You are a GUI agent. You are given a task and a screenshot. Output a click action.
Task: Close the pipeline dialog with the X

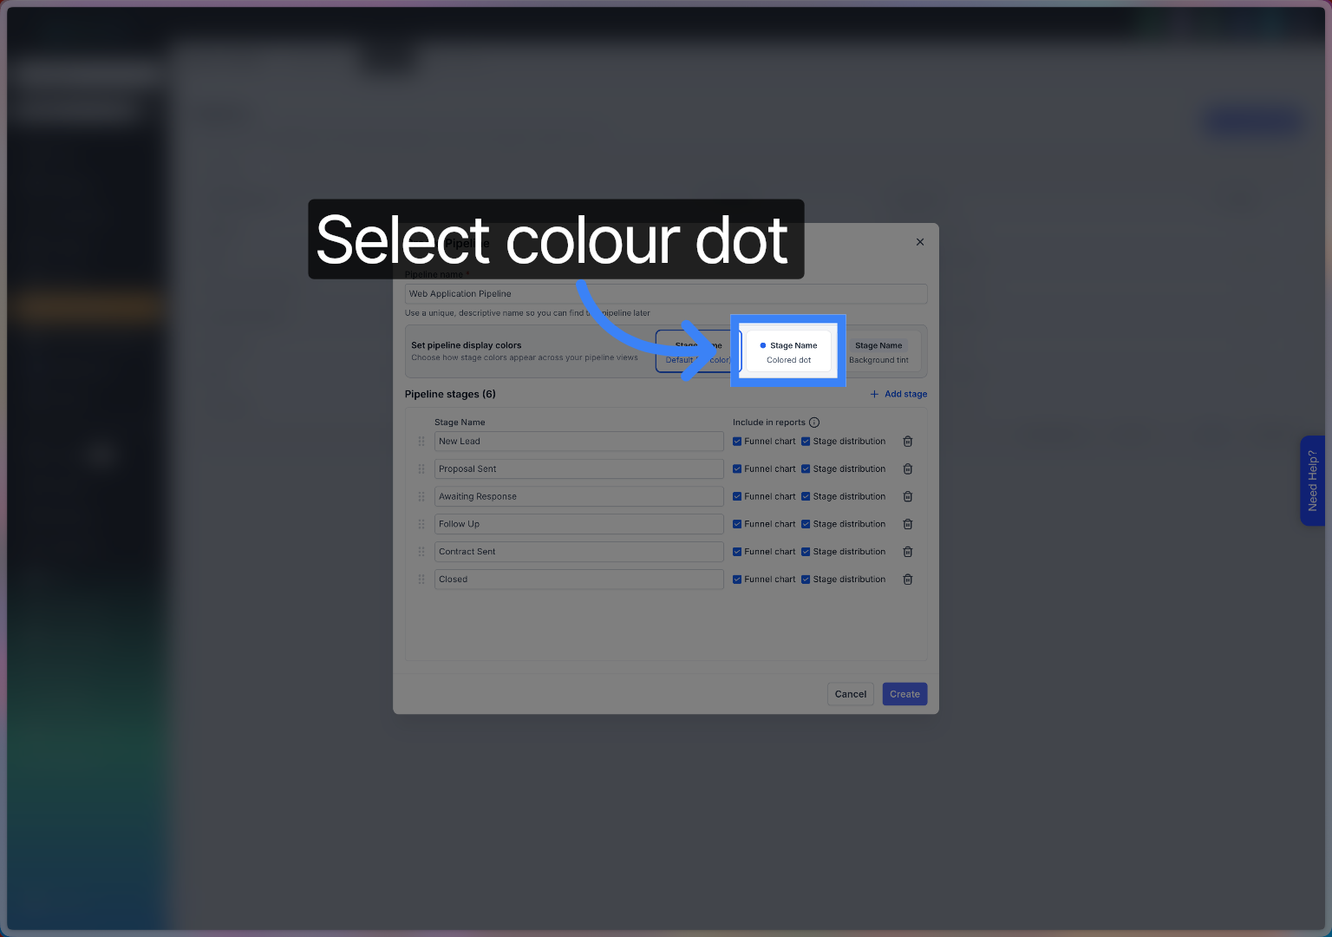920,242
